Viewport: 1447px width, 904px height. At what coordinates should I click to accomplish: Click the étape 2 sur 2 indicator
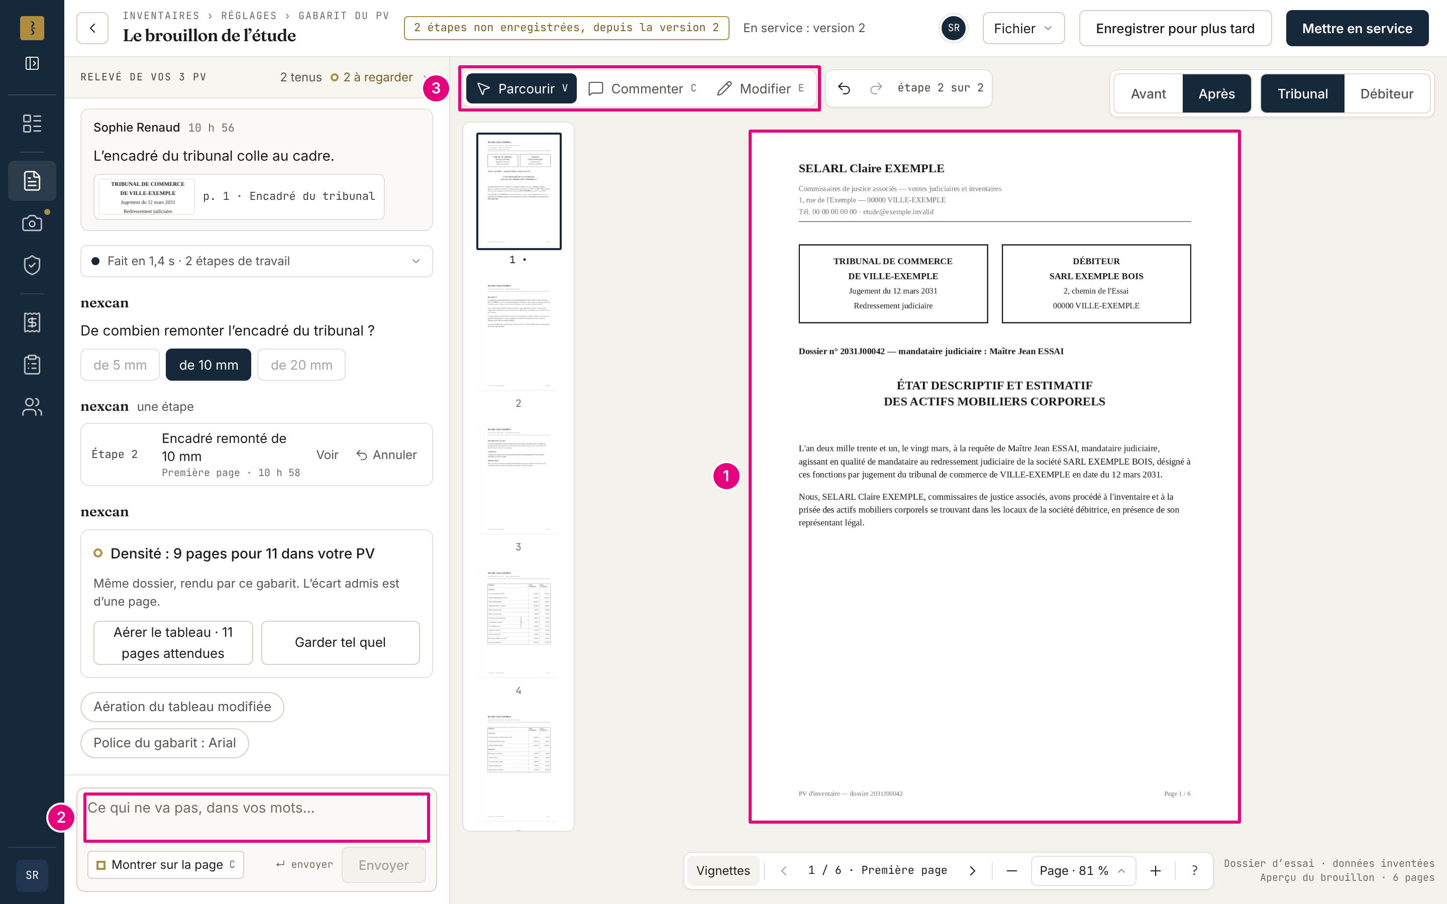[940, 88]
